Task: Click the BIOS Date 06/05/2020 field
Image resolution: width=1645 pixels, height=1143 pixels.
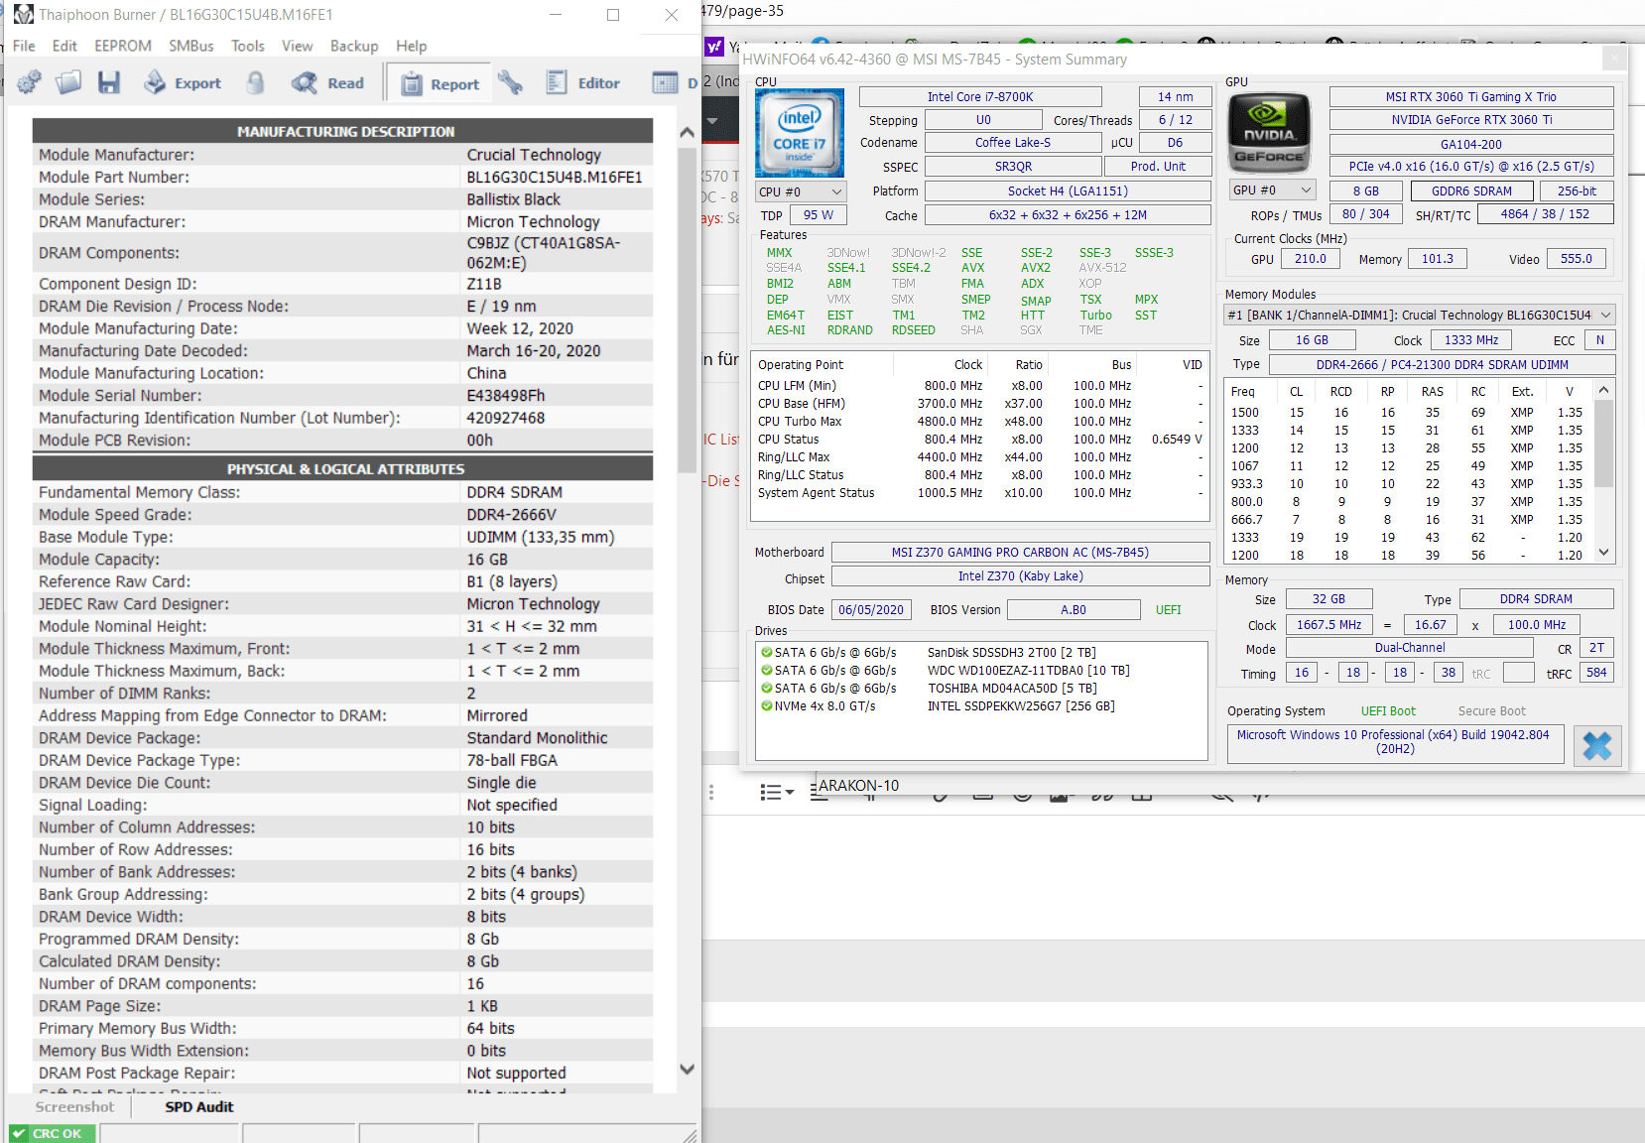Action: tap(871, 610)
